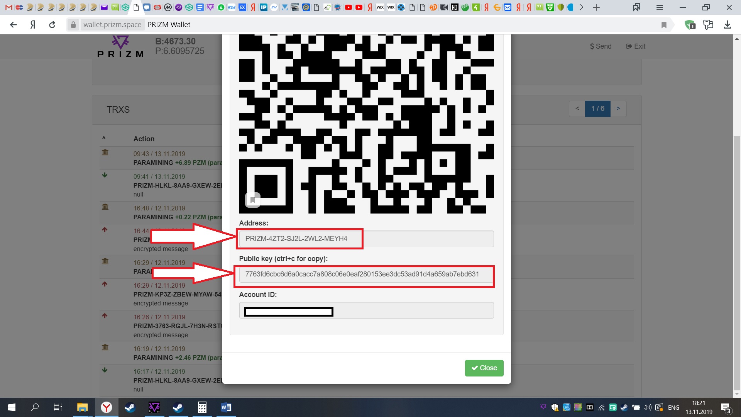Click the browser Back arrow
741x417 pixels.
[14, 25]
